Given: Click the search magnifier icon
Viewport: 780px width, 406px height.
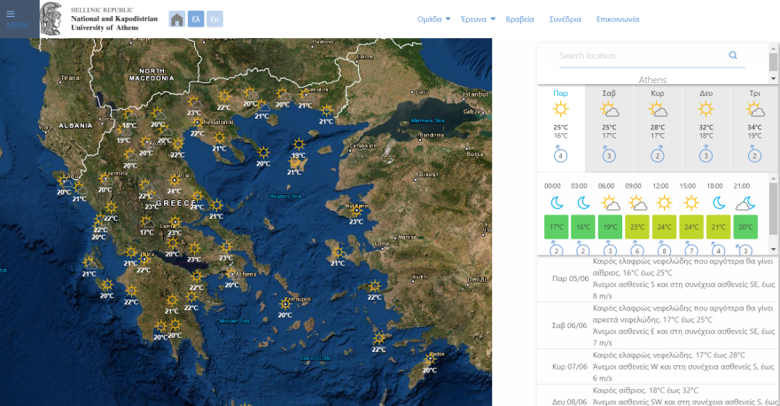Looking at the screenshot, I should 733,55.
